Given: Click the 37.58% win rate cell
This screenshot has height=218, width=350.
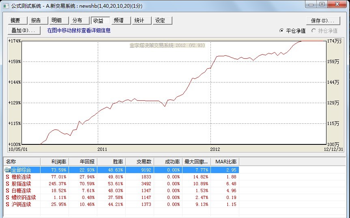Looking at the screenshot, I should click(x=116, y=197).
